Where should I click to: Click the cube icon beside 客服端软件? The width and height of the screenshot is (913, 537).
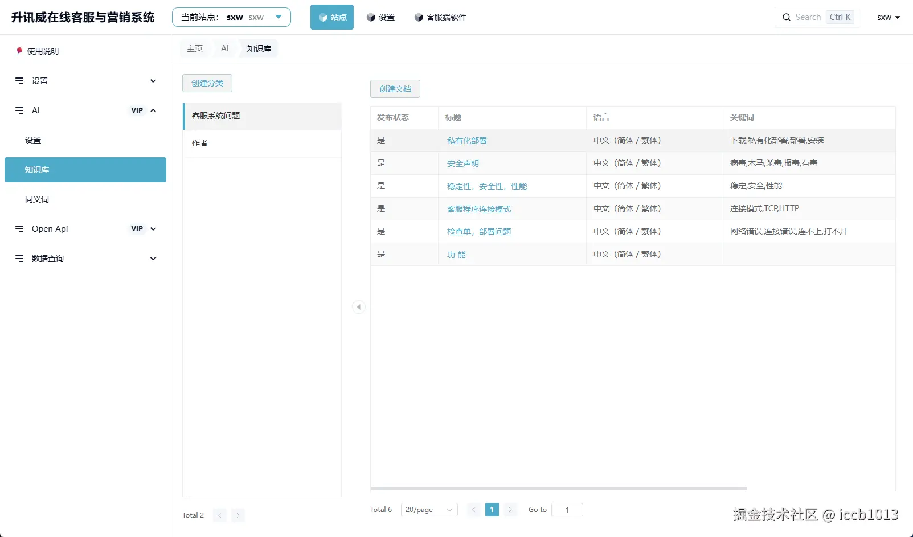coord(419,17)
